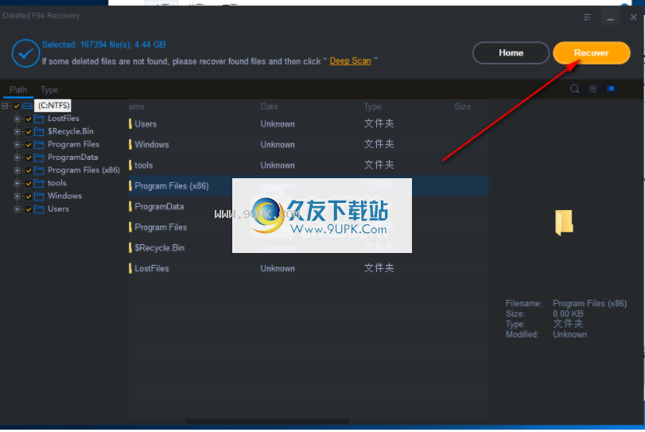Uncheck the LostFiles checkbox
The width and height of the screenshot is (645, 432).
click(29, 119)
